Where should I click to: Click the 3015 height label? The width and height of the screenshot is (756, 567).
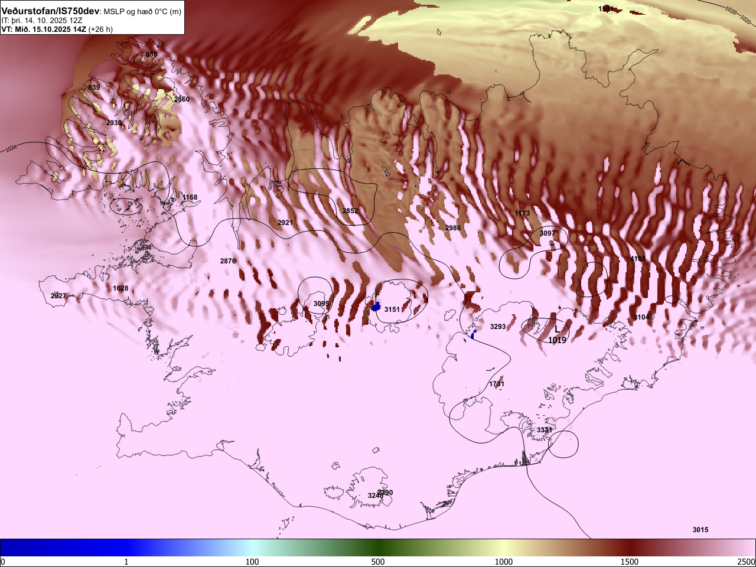(x=700, y=530)
